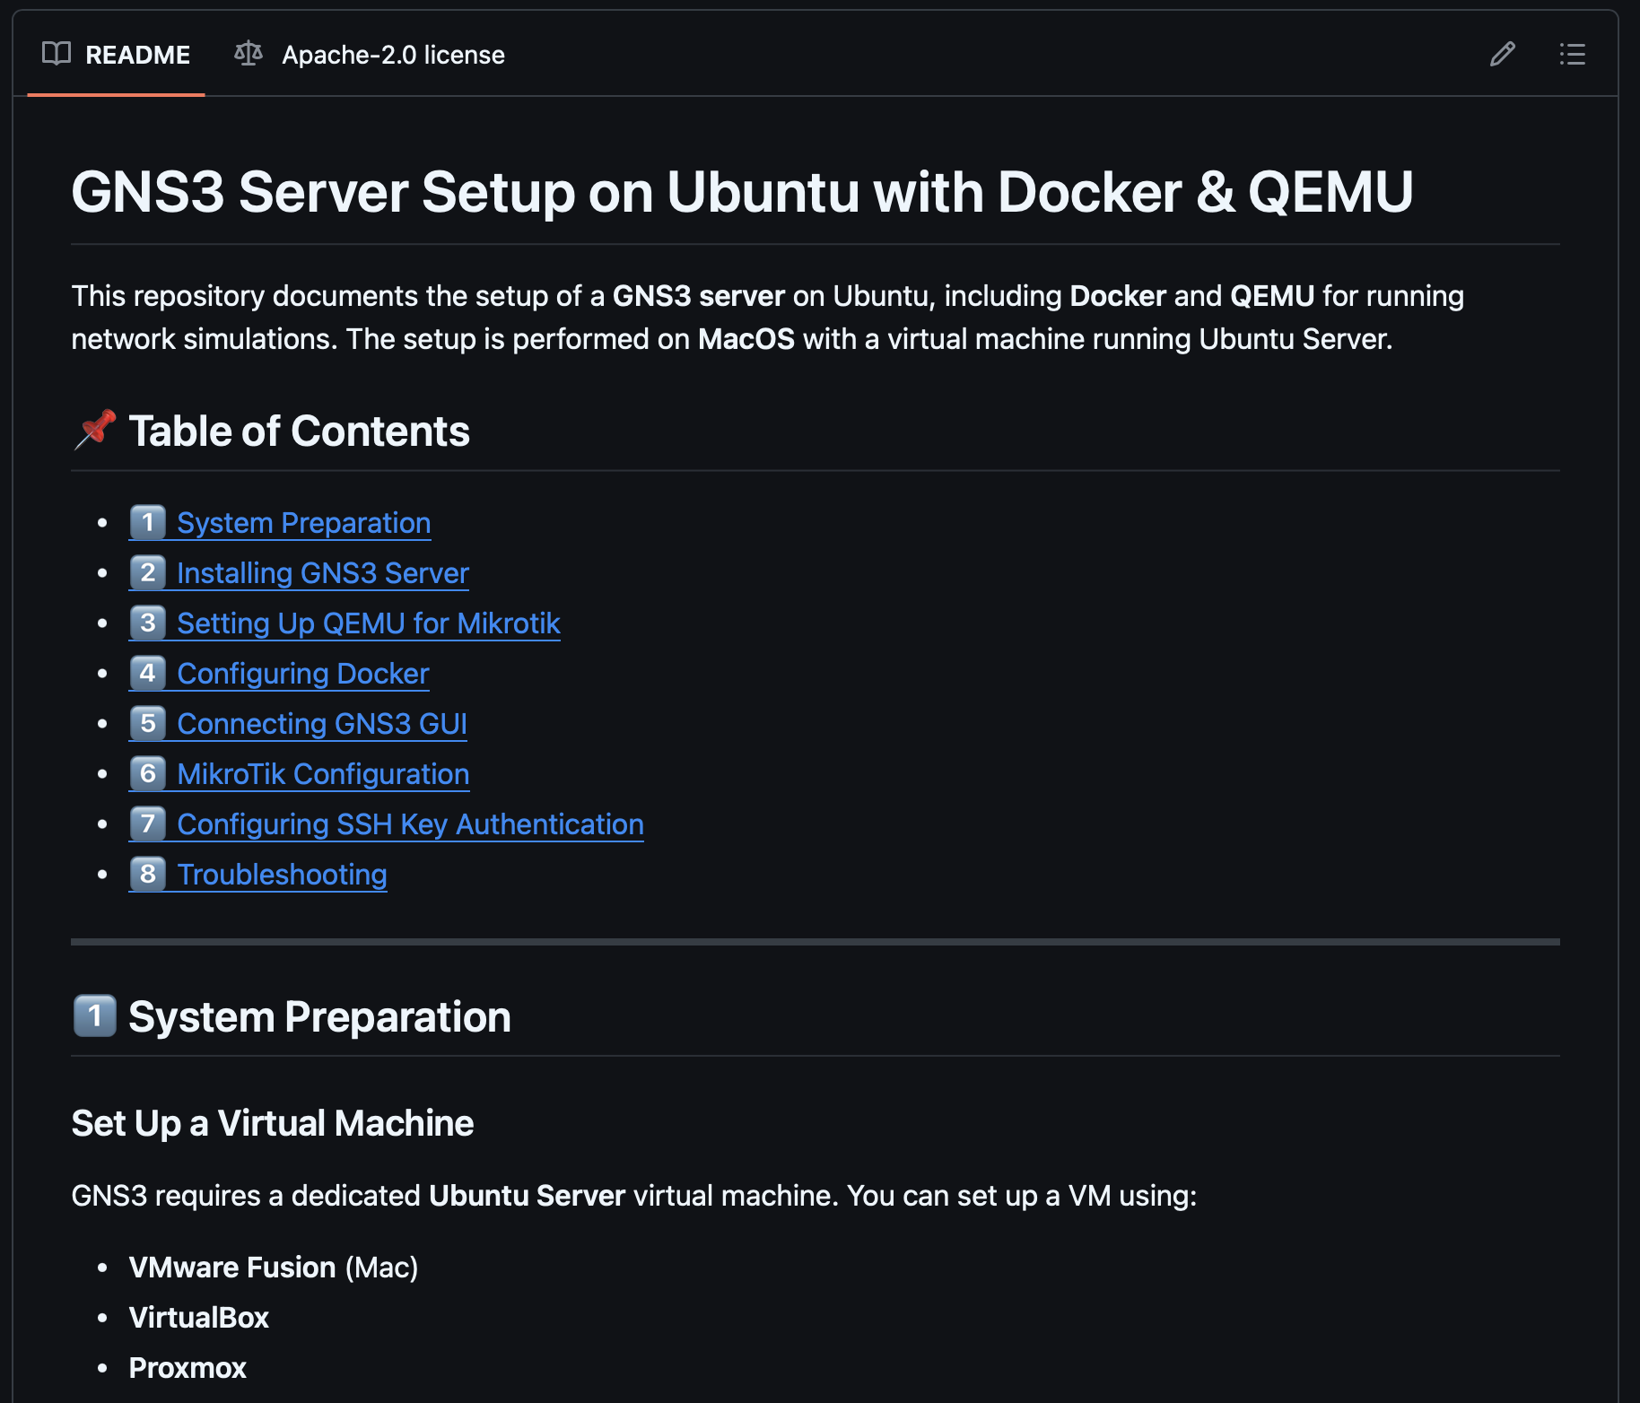Click the Proxmox list item
Screen dimensions: 1640x1403
click(188, 1368)
